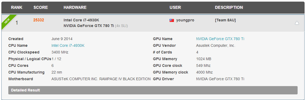Click the Taiwan flag icon next to youngpro
This screenshot has height=100, width=307.
pyautogui.click(x=172, y=20)
